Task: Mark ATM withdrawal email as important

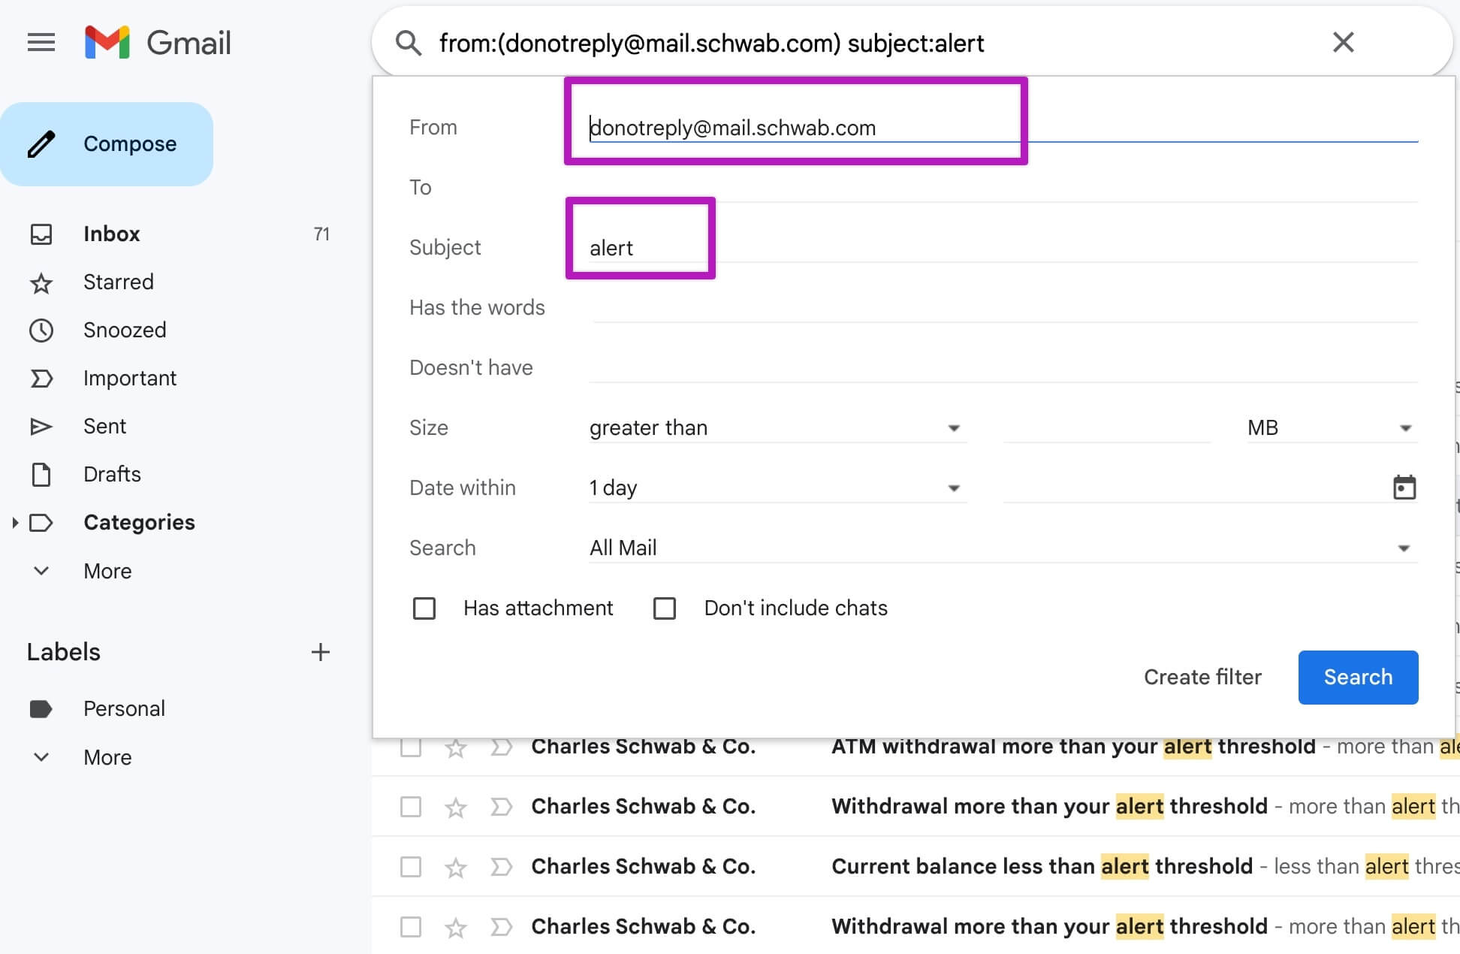Action: tap(501, 747)
